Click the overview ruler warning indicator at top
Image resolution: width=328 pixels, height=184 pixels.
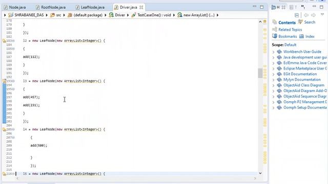point(265,21)
